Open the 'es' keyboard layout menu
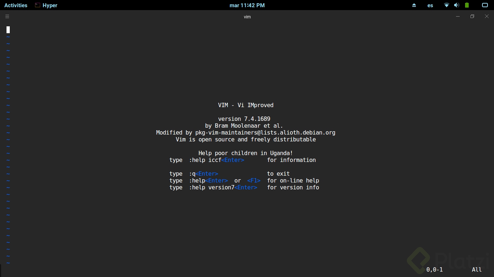The height and width of the screenshot is (277, 494). [x=430, y=5]
